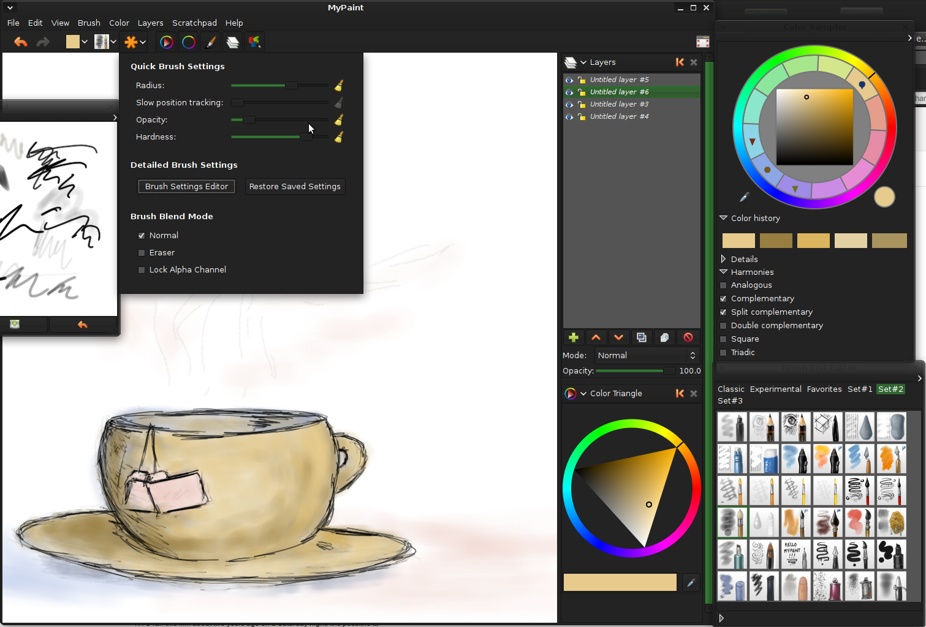Open the layer Mode Normal dropdown
Image resolution: width=926 pixels, height=627 pixels.
coord(647,355)
